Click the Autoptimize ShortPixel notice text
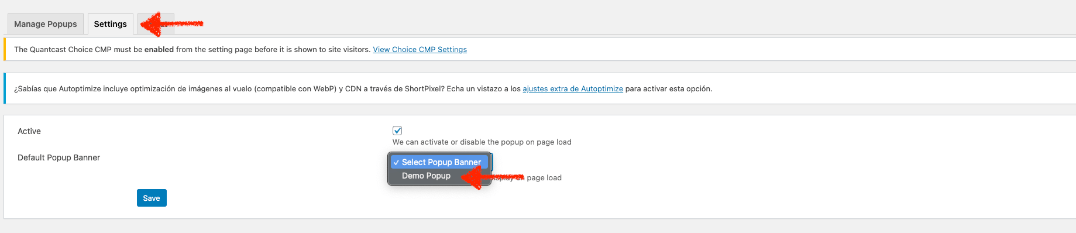This screenshot has height=233, width=1076. (363, 89)
